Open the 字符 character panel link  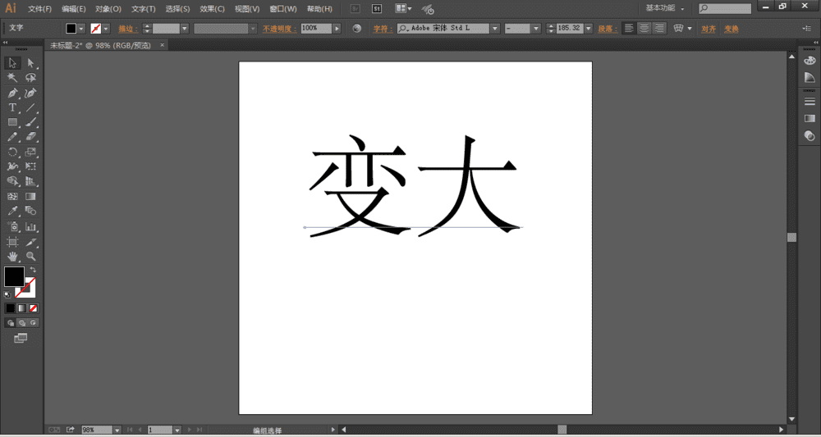click(383, 29)
